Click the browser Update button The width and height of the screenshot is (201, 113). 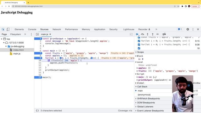pos(195,6)
